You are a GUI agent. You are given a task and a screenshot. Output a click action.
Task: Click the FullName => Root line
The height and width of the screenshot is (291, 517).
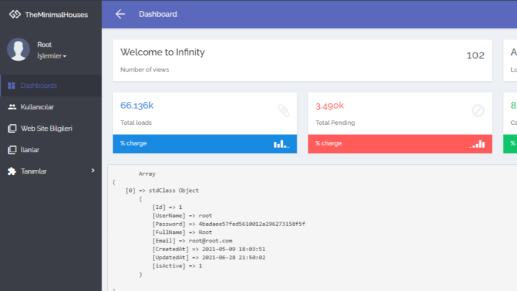coord(182,233)
